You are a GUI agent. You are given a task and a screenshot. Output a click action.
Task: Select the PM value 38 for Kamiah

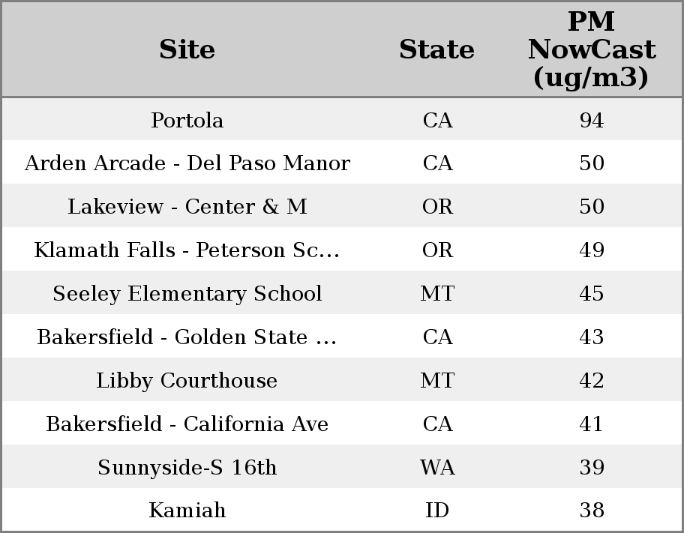tap(591, 511)
